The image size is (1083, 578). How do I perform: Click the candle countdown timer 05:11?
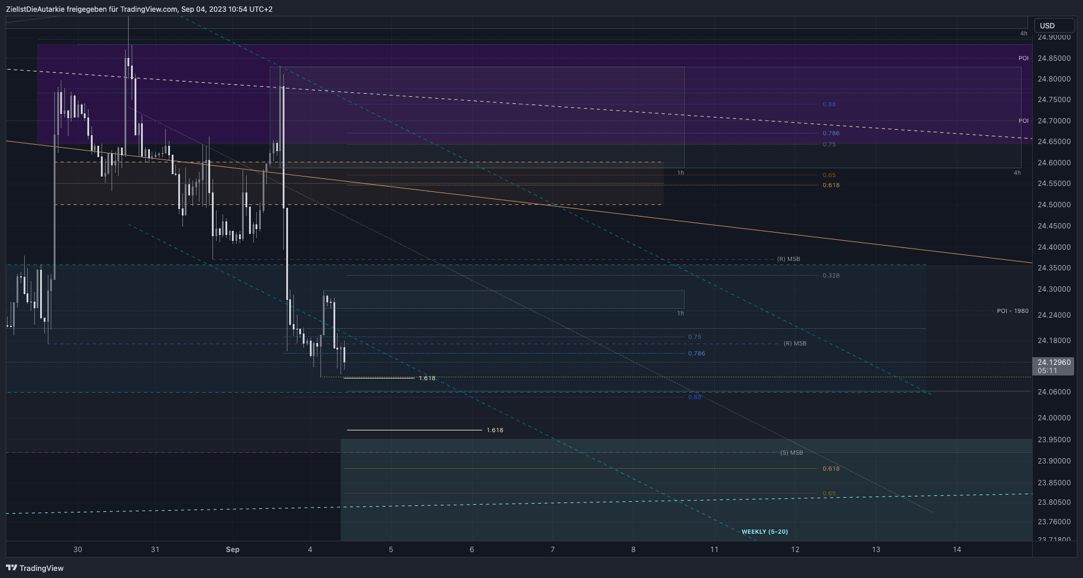click(x=1048, y=371)
